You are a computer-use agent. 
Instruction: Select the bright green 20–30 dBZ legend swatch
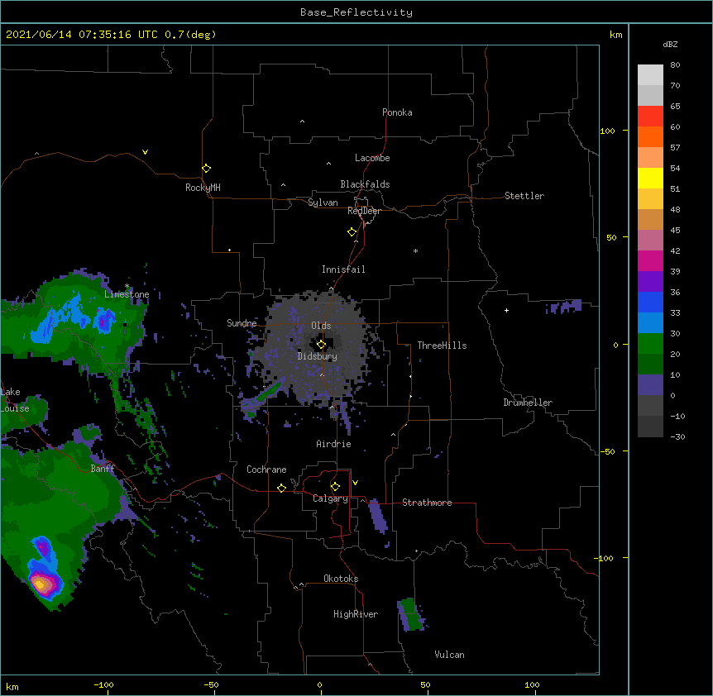click(650, 344)
